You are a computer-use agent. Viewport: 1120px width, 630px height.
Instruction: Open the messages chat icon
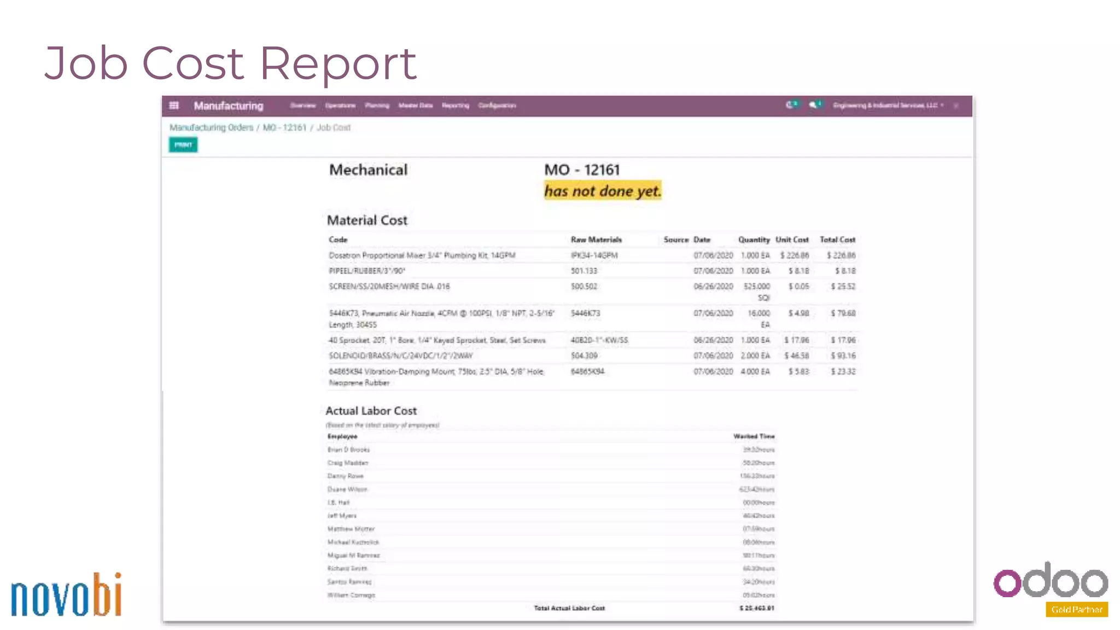(815, 105)
